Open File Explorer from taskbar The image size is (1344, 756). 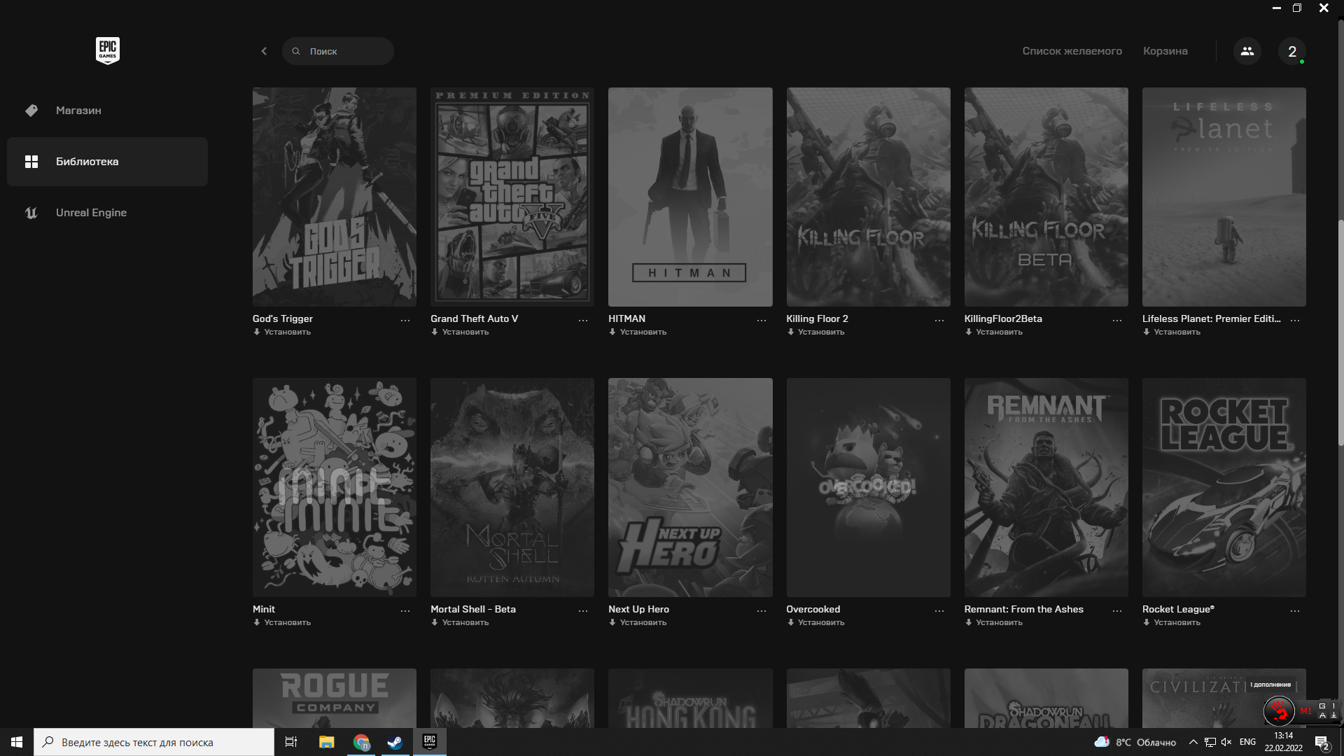coord(326,742)
